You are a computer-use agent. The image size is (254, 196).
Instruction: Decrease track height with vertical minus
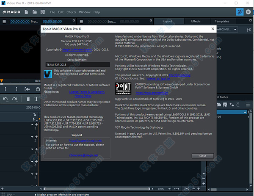[204, 179]
